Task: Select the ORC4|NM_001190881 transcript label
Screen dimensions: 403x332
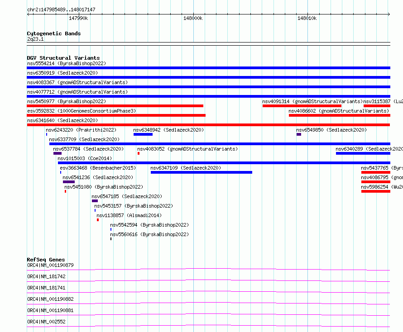Action: [x=50, y=310]
